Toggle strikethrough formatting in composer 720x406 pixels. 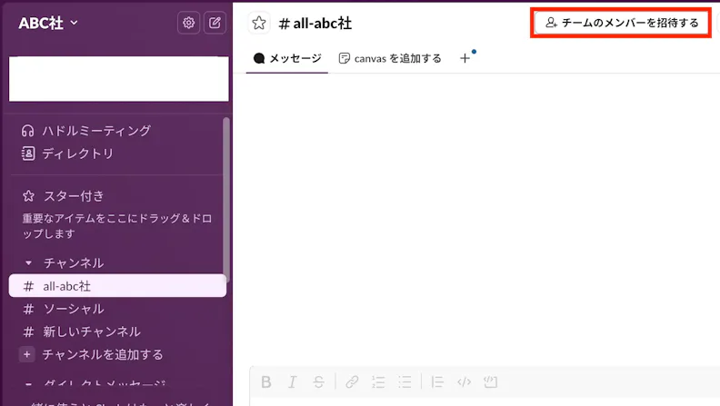(x=318, y=381)
